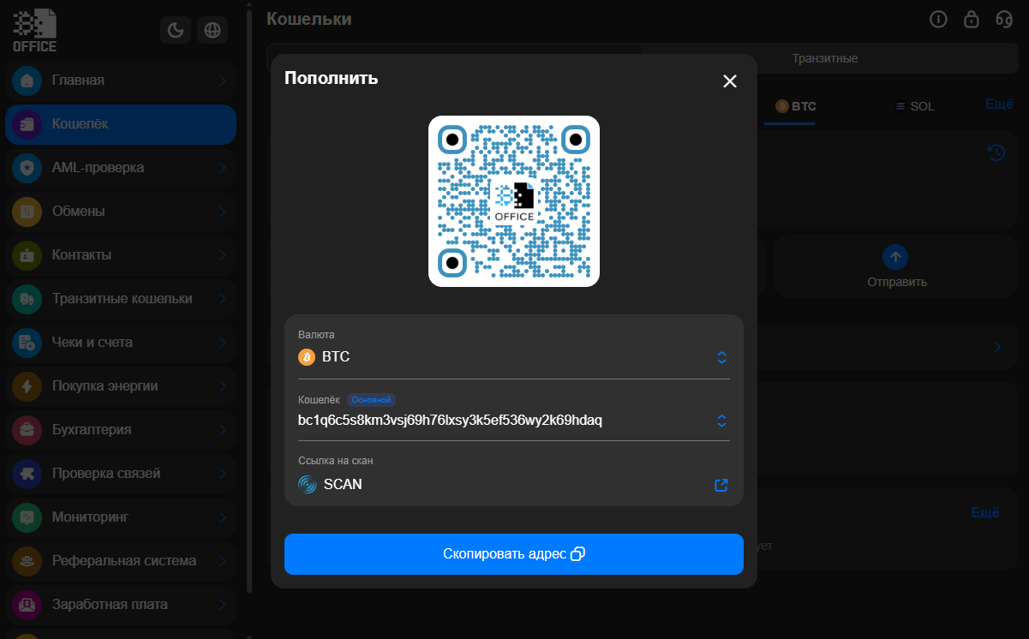Click the Заработная плата icon
Screen dimensions: 1029x639
(27, 605)
